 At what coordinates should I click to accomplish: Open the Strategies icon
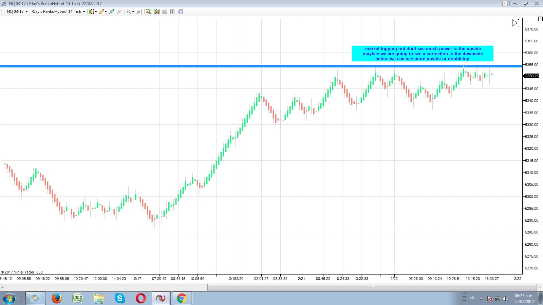165,12
